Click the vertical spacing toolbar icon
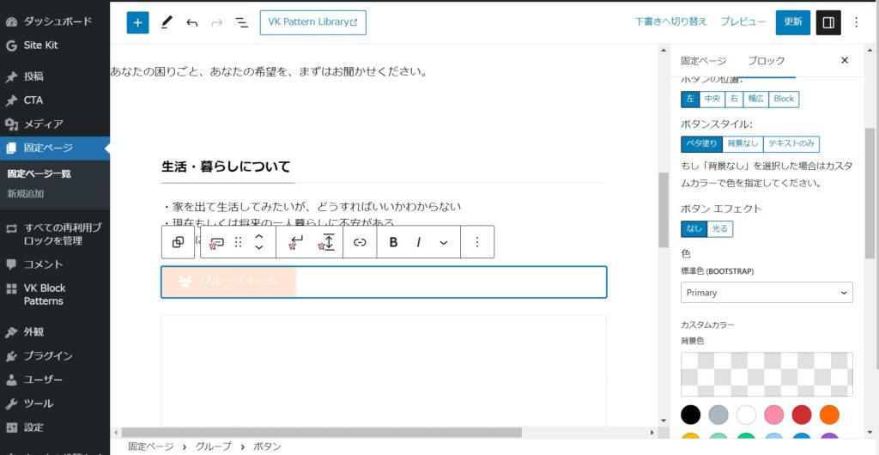This screenshot has width=879, height=455. tap(327, 242)
